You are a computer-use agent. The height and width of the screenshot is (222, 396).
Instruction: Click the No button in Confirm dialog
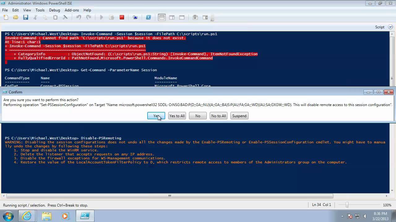click(198, 116)
